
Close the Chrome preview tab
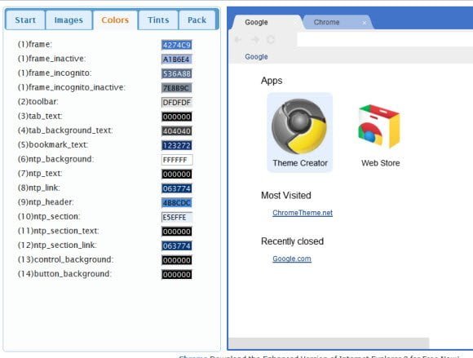[365, 23]
